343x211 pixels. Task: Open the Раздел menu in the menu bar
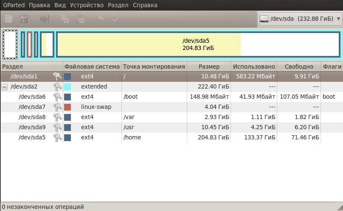(118, 5)
